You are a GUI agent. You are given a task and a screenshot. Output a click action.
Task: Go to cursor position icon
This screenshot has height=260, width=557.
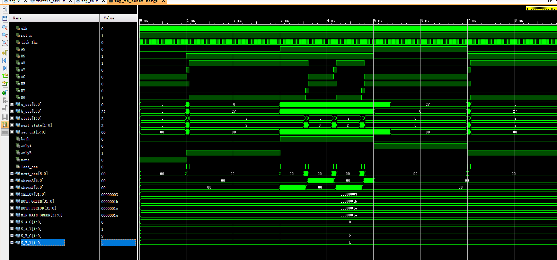pos(5,53)
